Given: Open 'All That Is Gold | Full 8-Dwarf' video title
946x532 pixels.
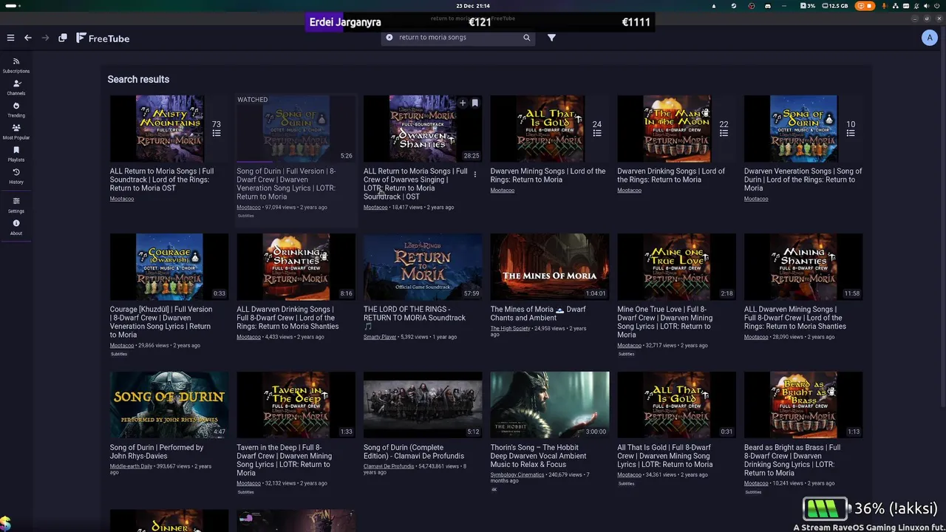Looking at the screenshot, I should [665, 456].
